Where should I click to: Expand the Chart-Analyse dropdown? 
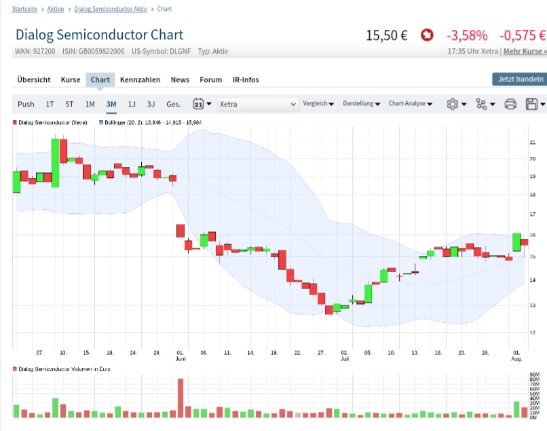pos(410,104)
